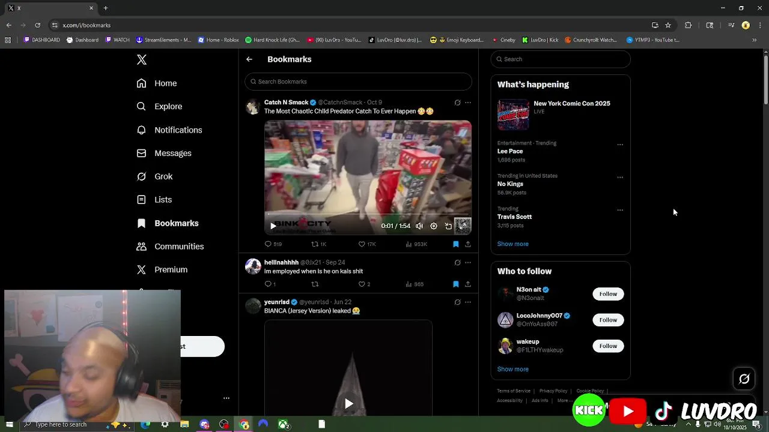
Task: Share the Catch N Smack post
Action: pos(468,244)
